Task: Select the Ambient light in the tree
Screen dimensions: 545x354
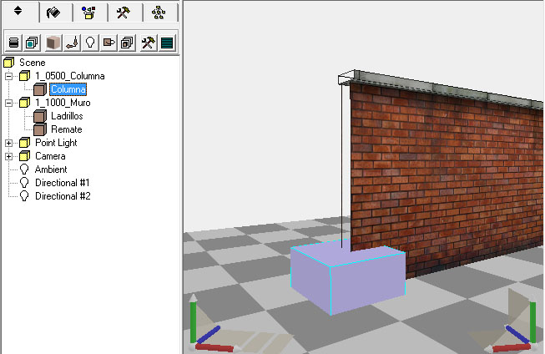Action: [51, 169]
